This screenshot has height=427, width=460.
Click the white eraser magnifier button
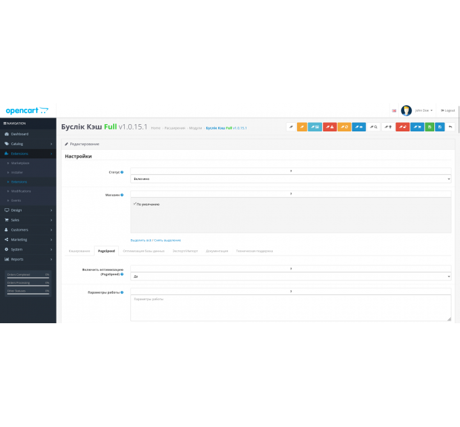coord(373,127)
